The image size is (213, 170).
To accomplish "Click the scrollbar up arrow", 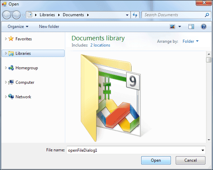I will click(x=209, y=54).
